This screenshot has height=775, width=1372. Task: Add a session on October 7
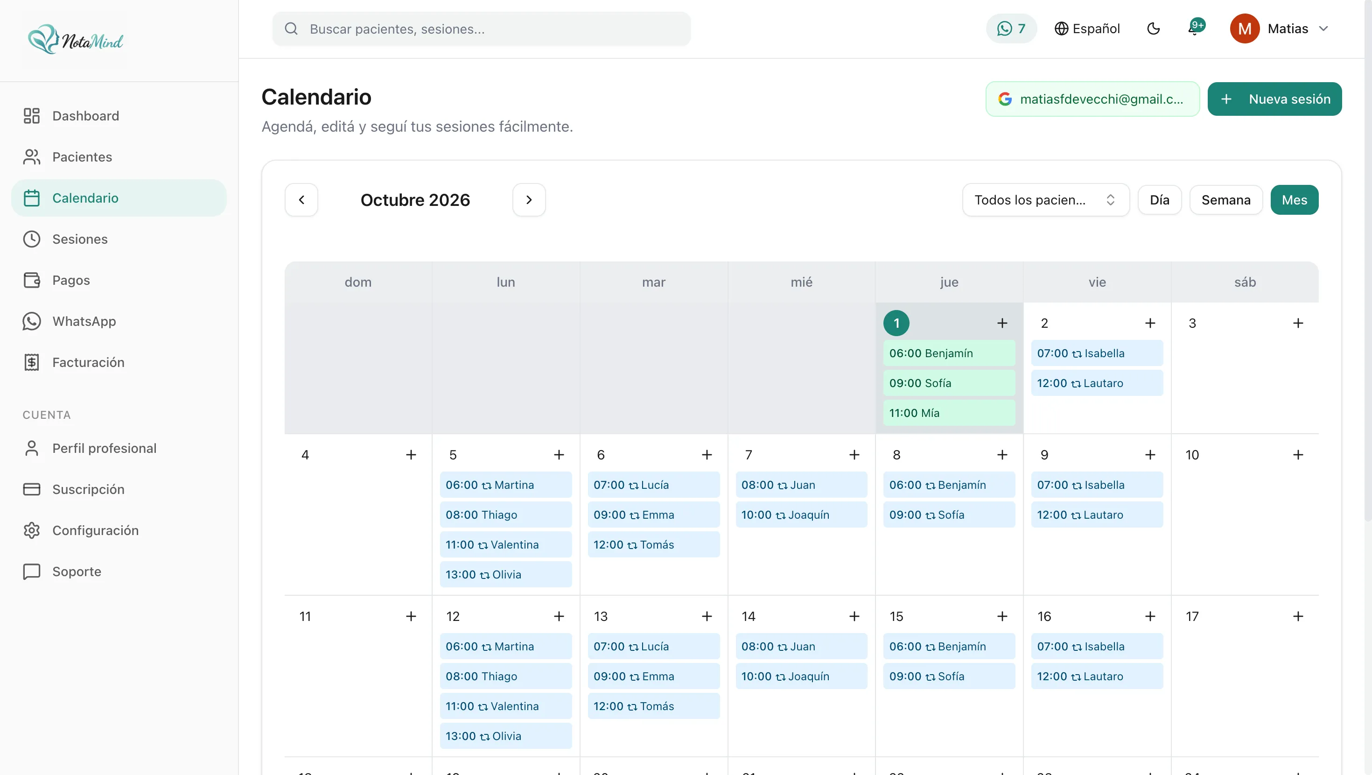[x=854, y=455]
